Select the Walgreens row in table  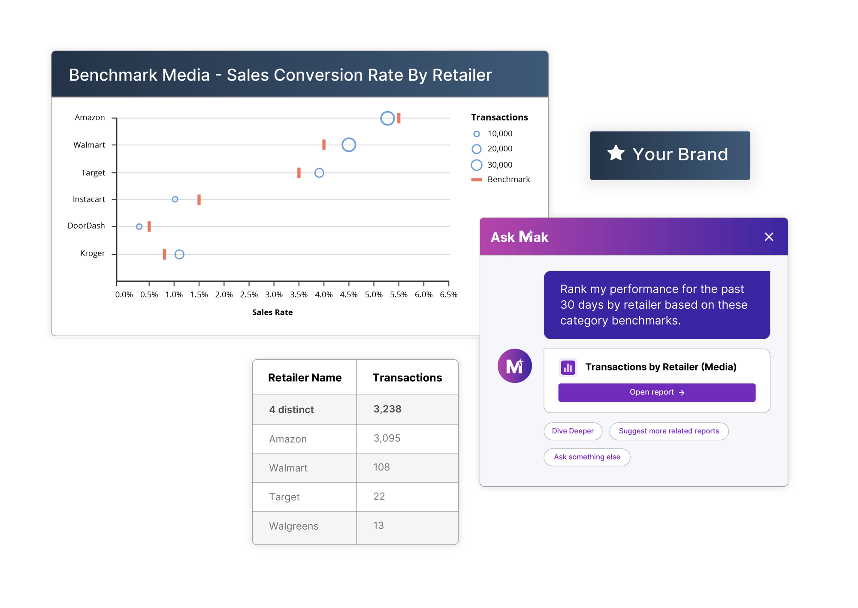pyautogui.click(x=355, y=527)
